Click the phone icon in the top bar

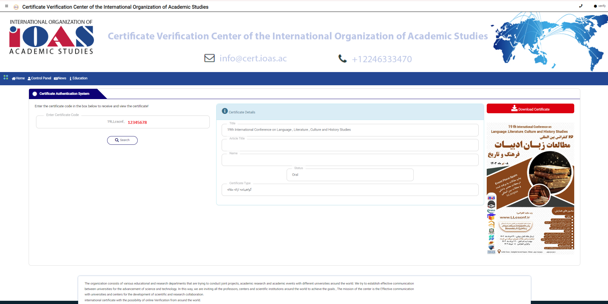click(x=581, y=6)
